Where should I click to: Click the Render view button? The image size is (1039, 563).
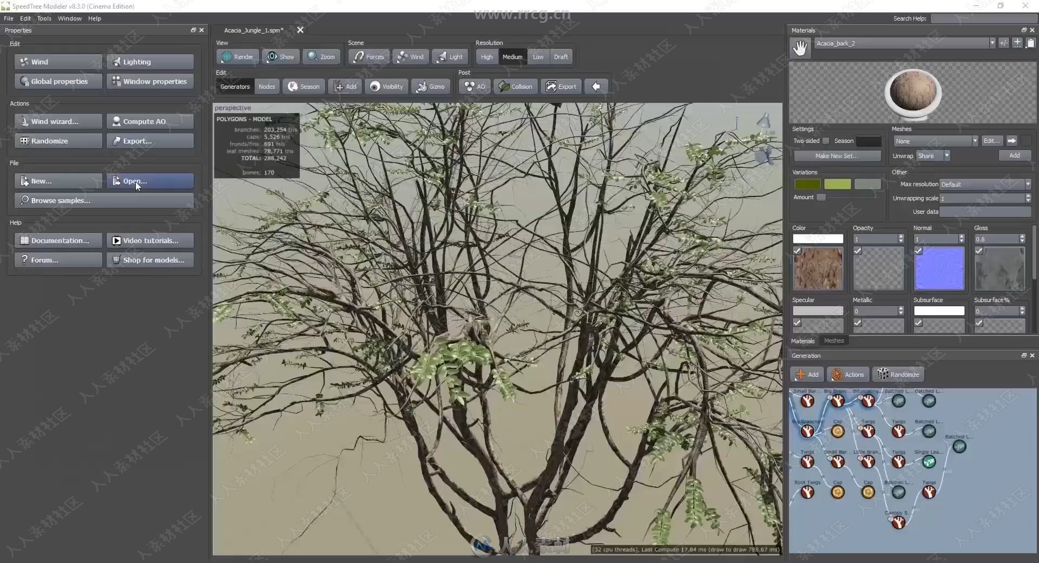[238, 57]
